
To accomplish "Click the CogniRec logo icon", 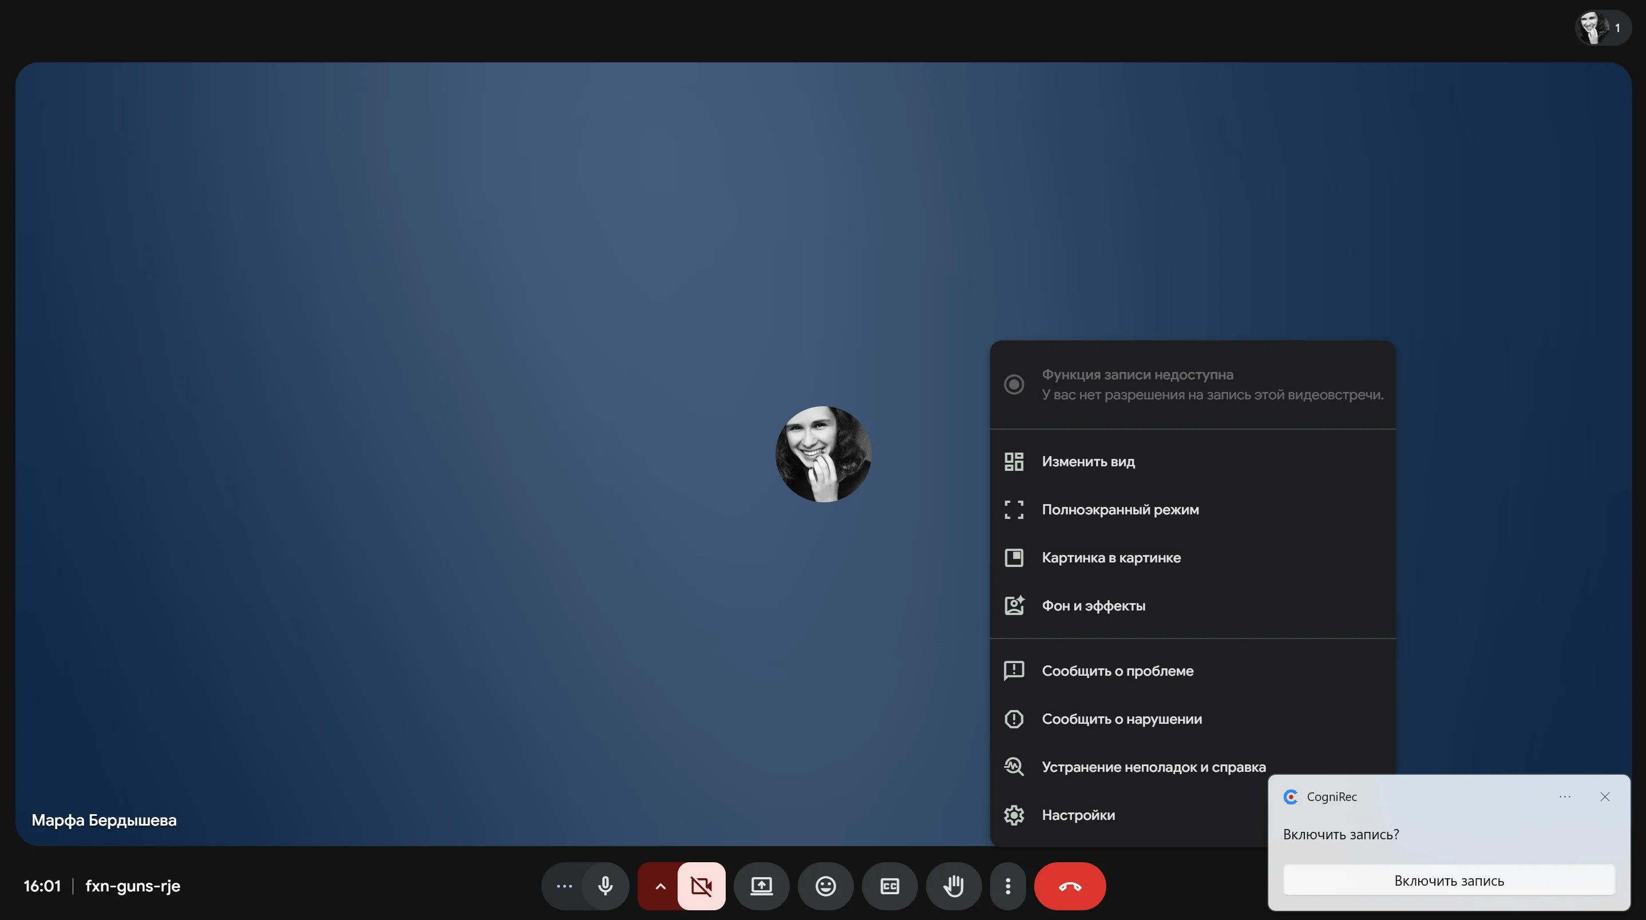I will pyautogui.click(x=1291, y=796).
